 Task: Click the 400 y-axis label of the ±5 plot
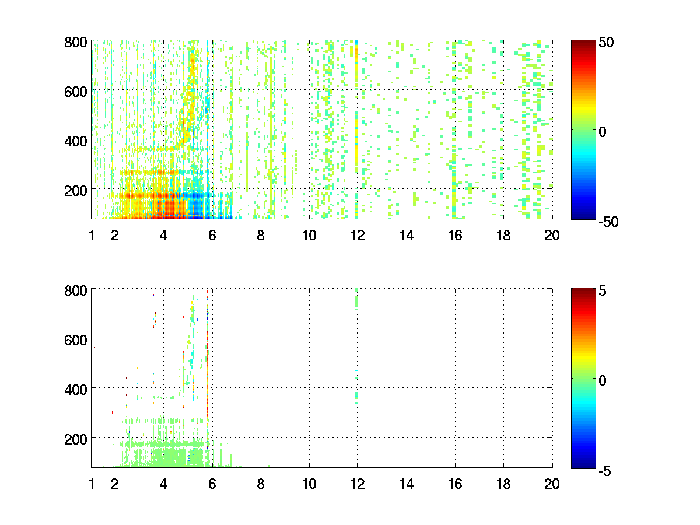pos(76,388)
